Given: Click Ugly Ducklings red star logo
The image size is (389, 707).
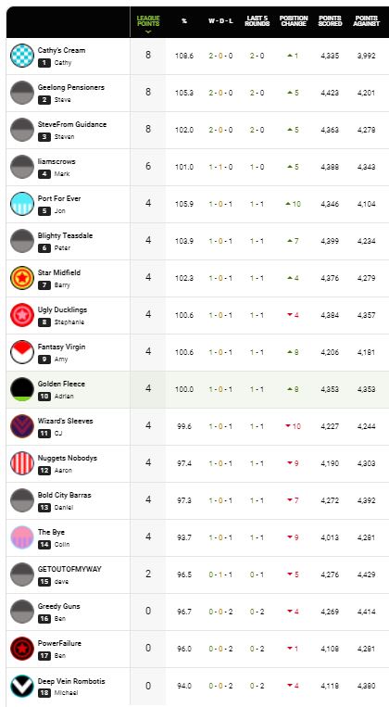Looking at the screenshot, I should click(22, 315).
